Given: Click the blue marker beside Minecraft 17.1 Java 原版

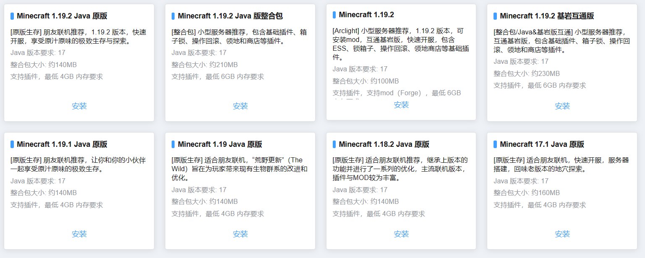Looking at the screenshot, I should [x=495, y=144].
